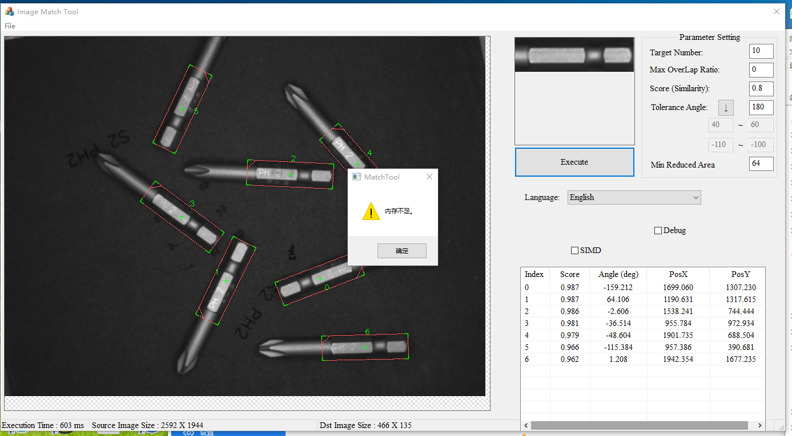The width and height of the screenshot is (792, 436).
Task: Click match label 6 in the image
Action: click(367, 332)
